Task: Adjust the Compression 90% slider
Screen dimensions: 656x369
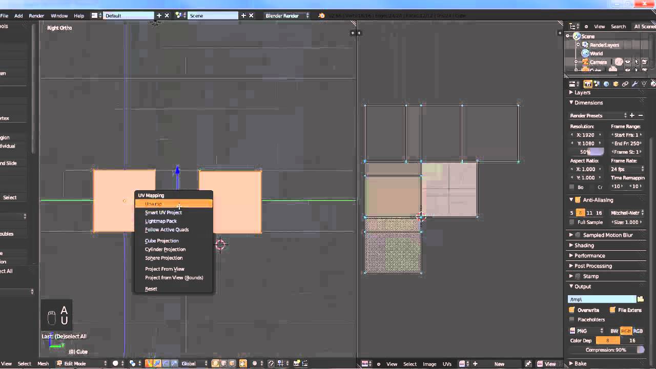Action: tap(607, 350)
